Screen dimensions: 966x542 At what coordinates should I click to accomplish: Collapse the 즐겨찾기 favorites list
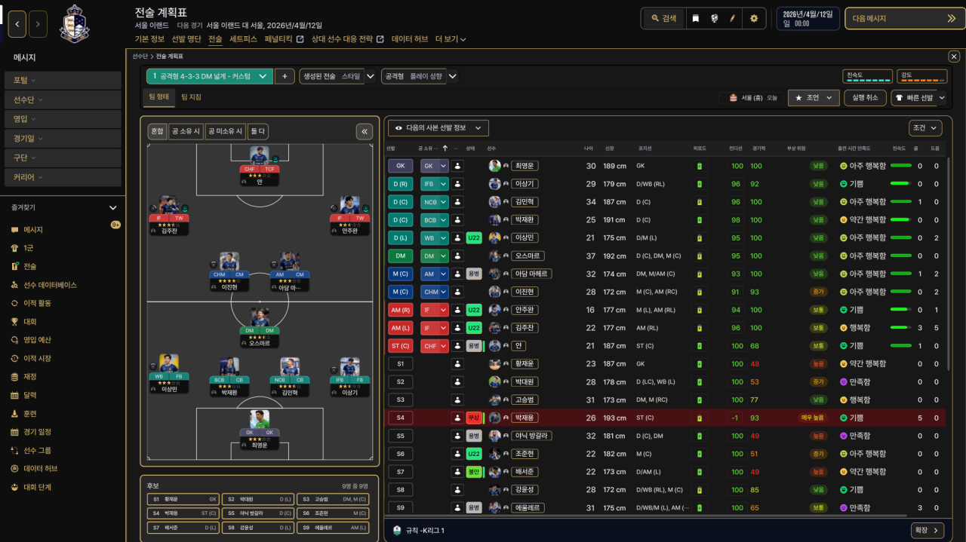[113, 208]
